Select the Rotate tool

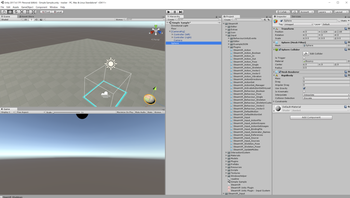[x=16, y=12]
